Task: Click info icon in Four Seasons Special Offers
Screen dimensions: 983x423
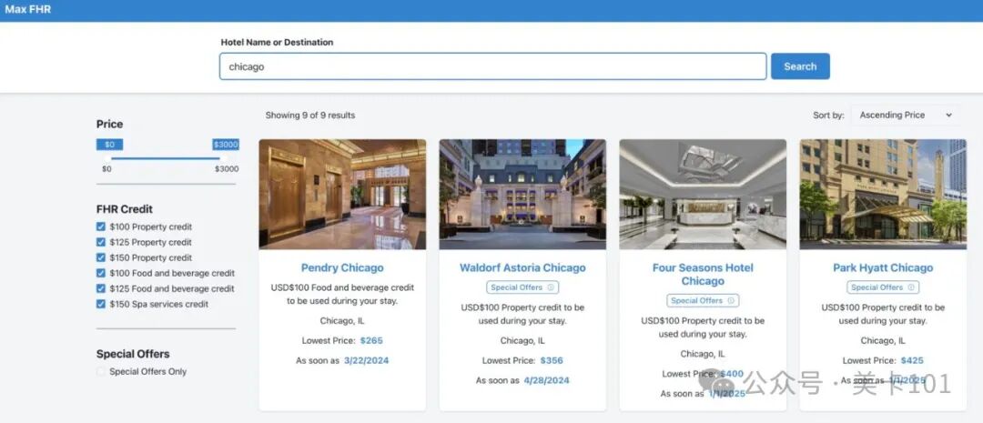Action: click(730, 301)
